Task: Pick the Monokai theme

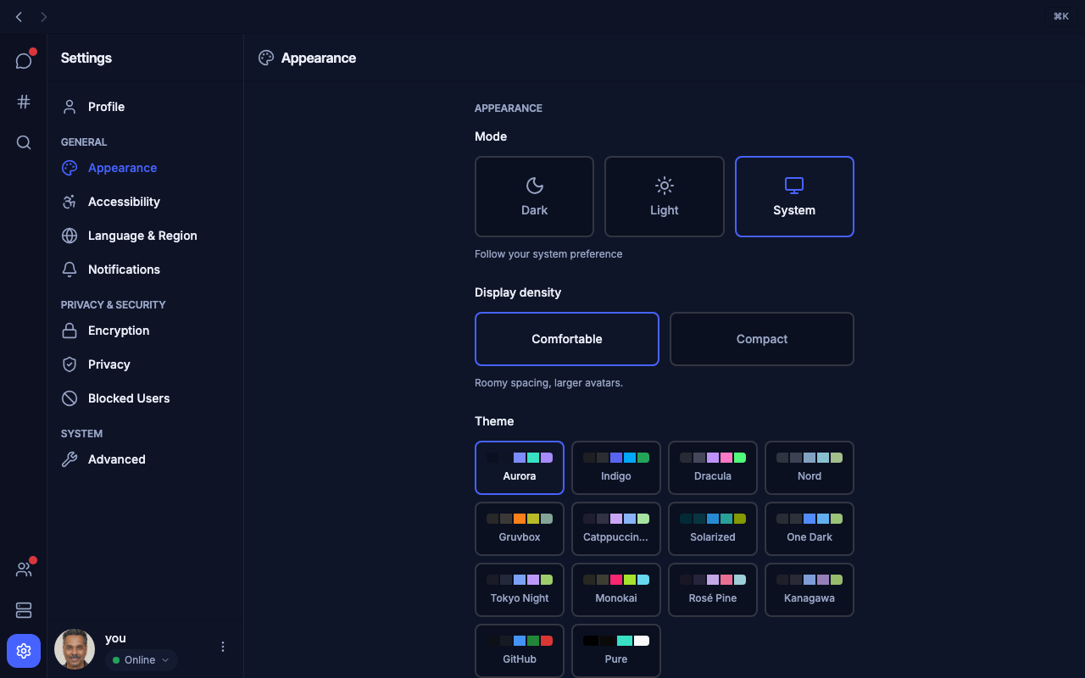Action: coord(616,590)
